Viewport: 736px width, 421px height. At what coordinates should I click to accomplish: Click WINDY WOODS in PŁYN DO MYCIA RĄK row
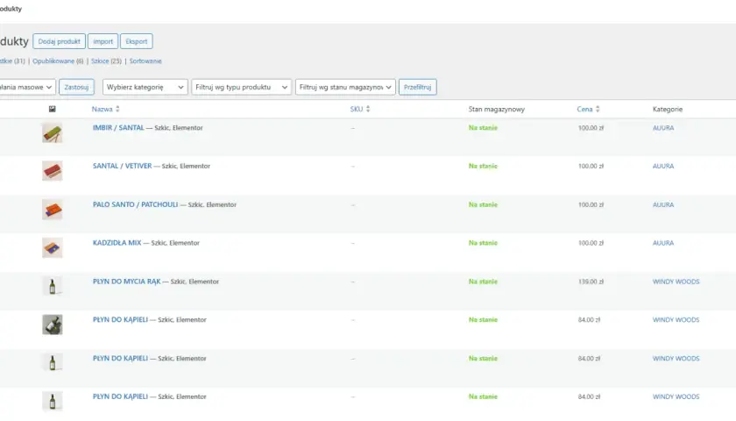pos(676,282)
